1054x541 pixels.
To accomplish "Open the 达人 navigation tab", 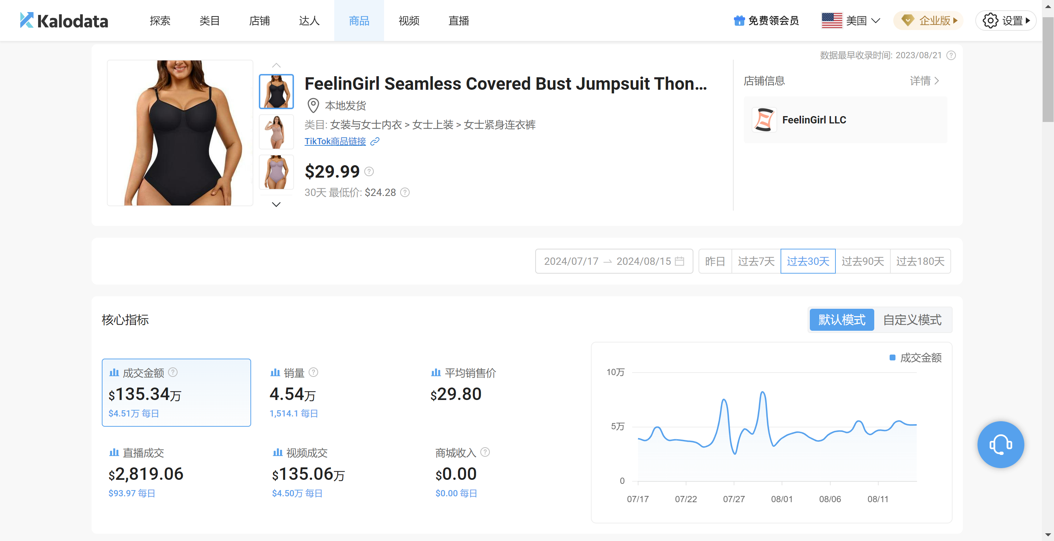I will pyautogui.click(x=309, y=21).
